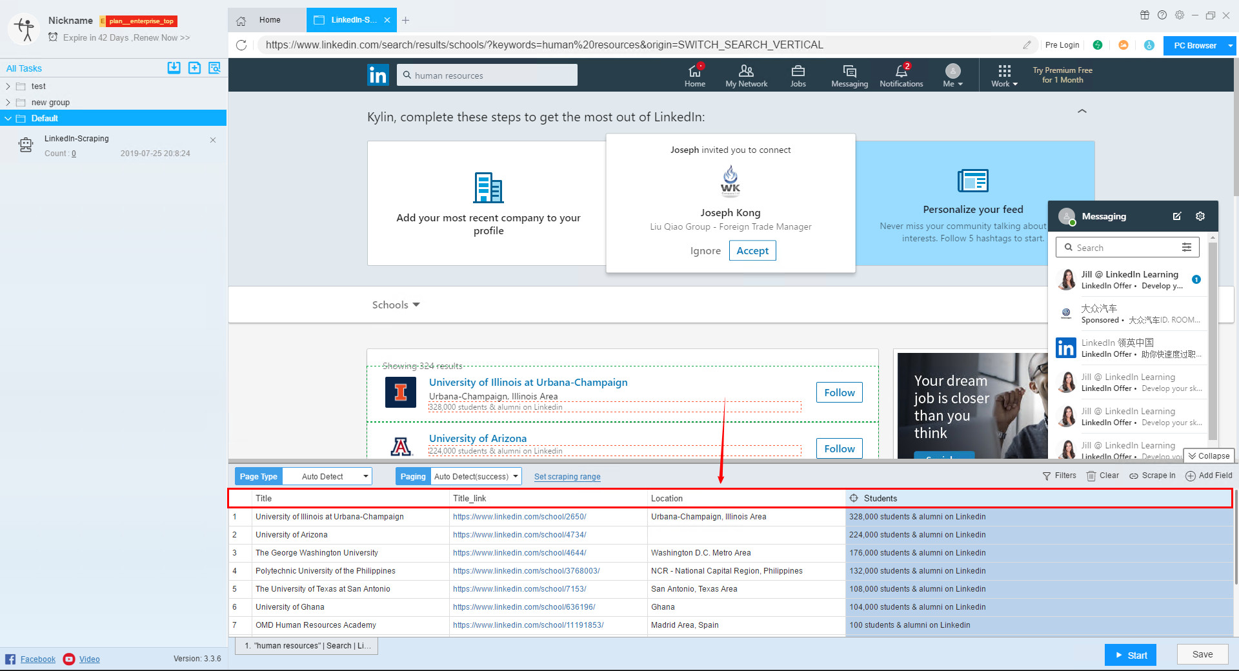Click the LinkedIn logo icon
This screenshot has height=671, width=1239.
click(378, 75)
